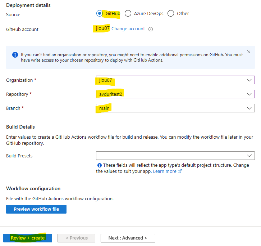
Task: Click the Repository field label
Action: coord(17,94)
